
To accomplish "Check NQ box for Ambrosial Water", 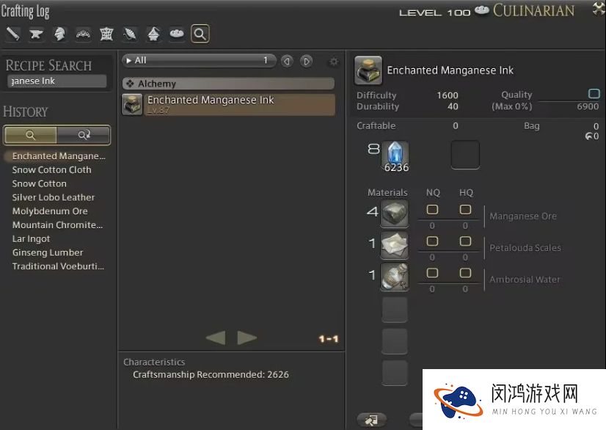I will click(432, 273).
